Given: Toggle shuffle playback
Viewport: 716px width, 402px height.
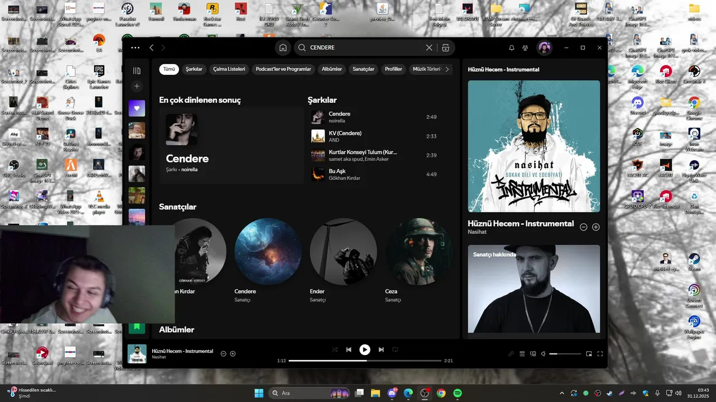Looking at the screenshot, I should coord(335,350).
